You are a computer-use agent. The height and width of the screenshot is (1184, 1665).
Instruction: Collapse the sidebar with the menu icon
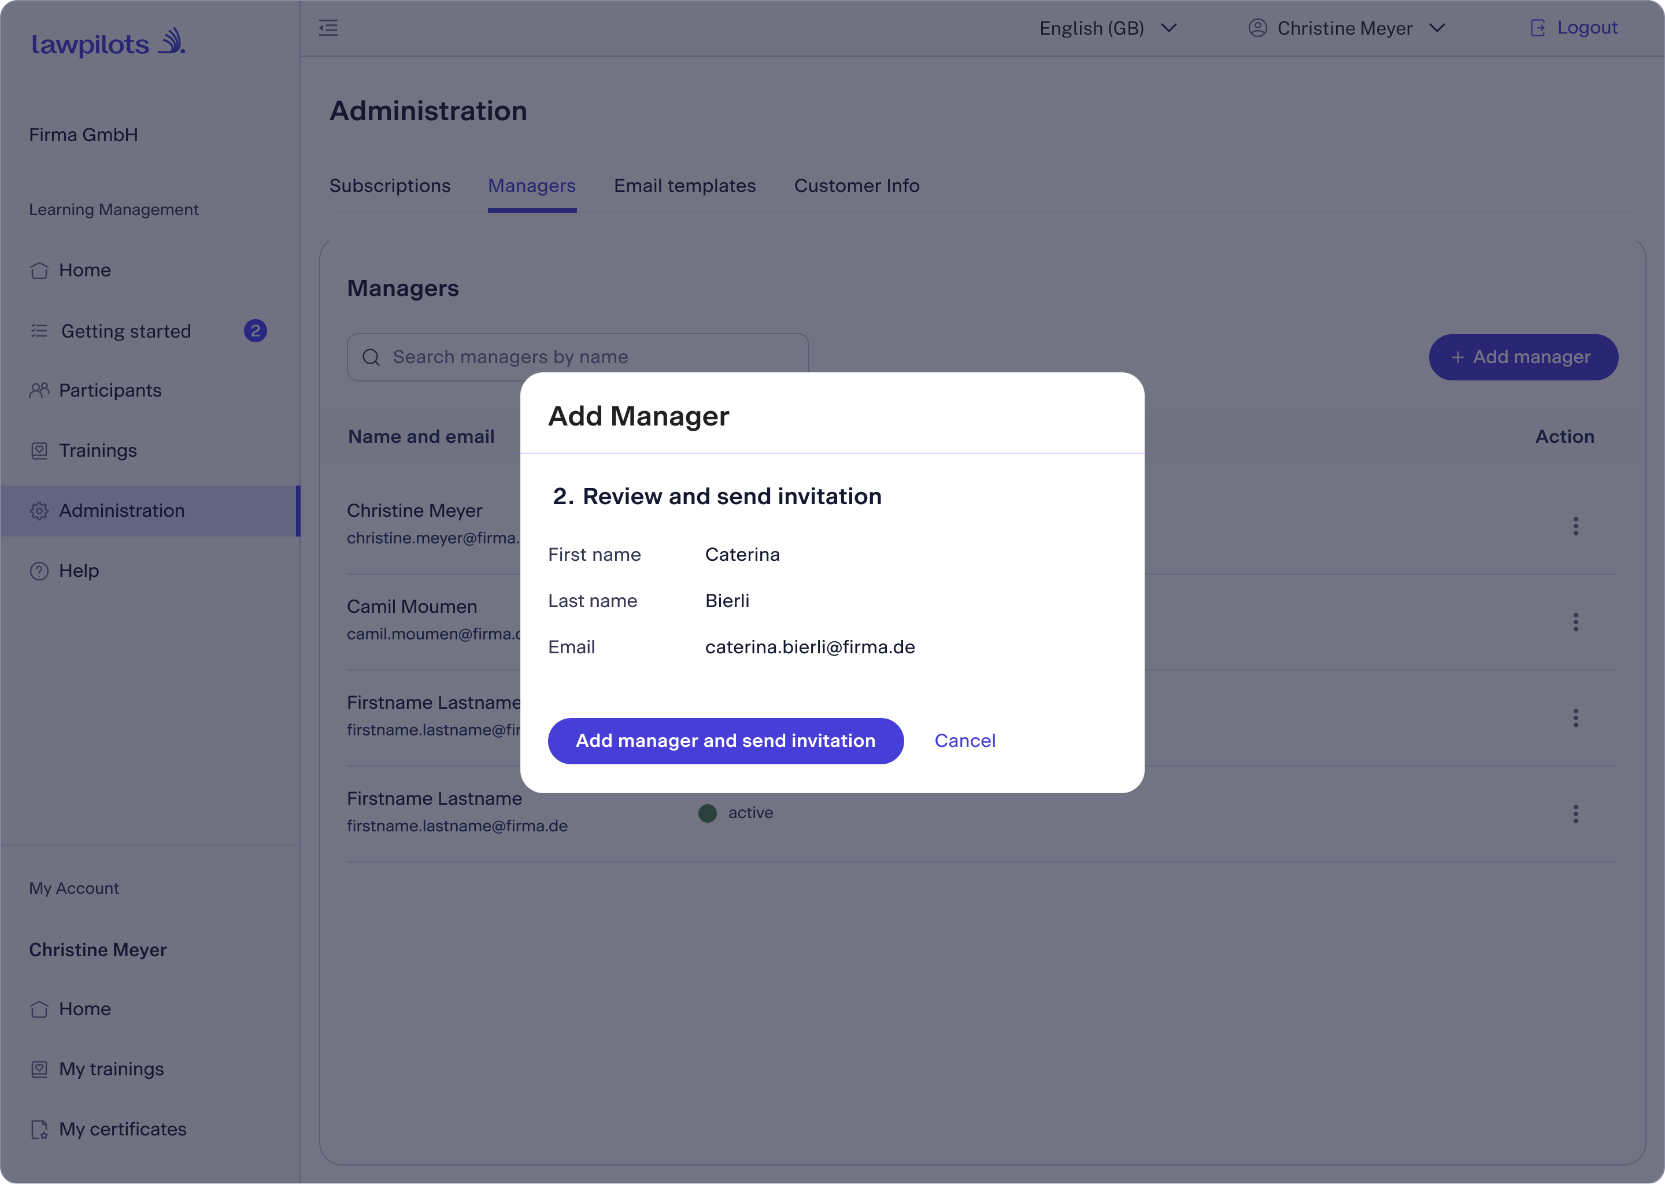point(328,28)
